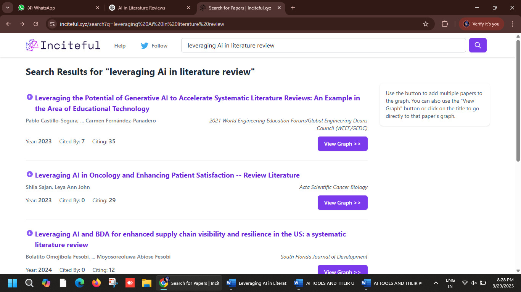Open the blank document icon on taskbar

[63, 283]
